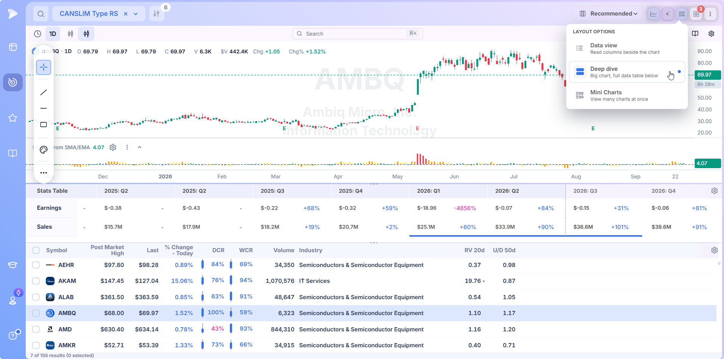Open more drawing tools ellipsis
The width and height of the screenshot is (724, 359).
(44, 173)
